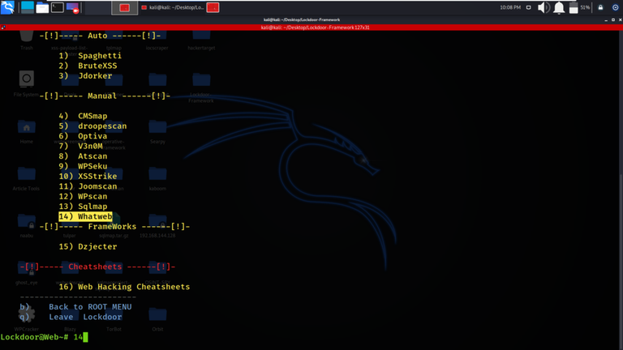Click the '10) XSStrike' menu line
This screenshot has height=350, width=623.
(x=88, y=176)
